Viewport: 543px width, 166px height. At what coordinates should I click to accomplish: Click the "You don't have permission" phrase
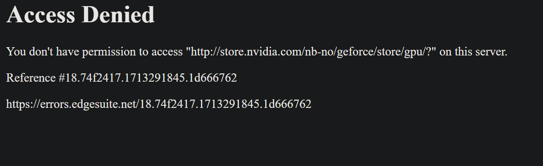[71, 52]
